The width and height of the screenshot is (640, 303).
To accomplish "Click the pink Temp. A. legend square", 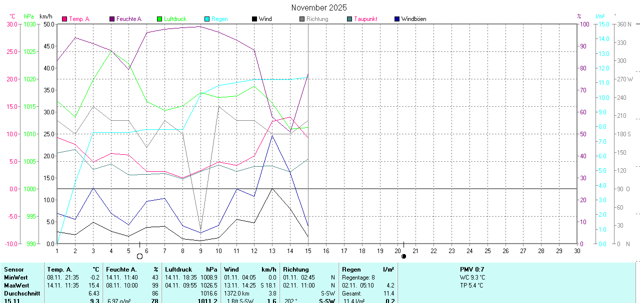I will click(64, 19).
